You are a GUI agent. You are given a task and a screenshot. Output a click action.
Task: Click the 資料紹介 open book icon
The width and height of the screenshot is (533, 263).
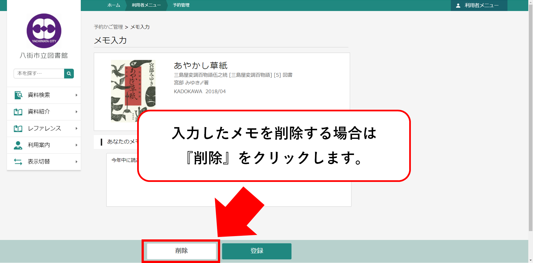(18, 112)
